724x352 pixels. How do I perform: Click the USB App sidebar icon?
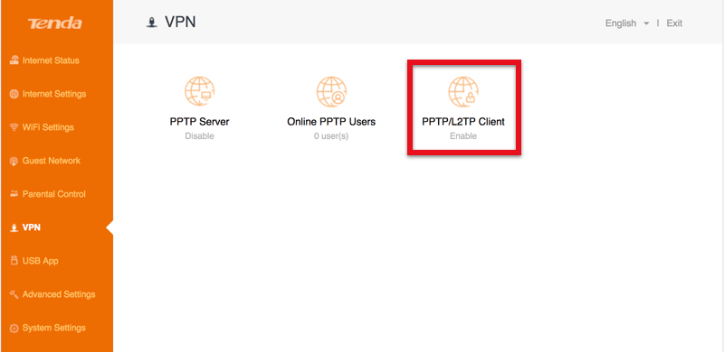[x=14, y=261]
